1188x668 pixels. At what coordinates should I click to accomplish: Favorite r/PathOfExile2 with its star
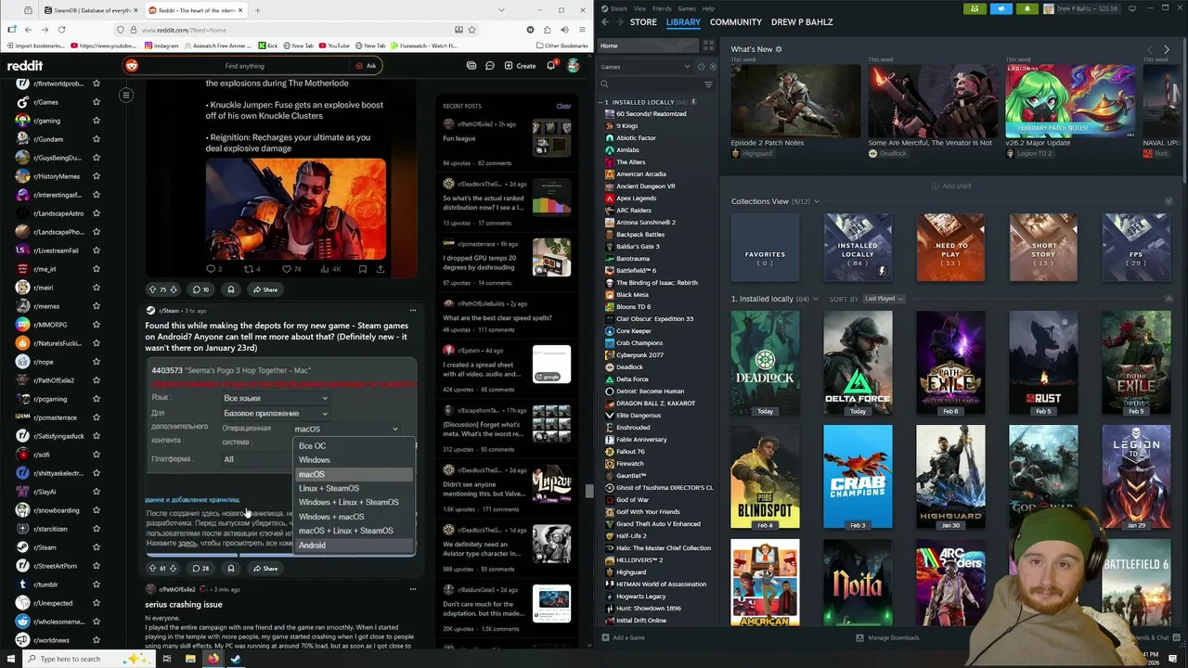tap(97, 380)
